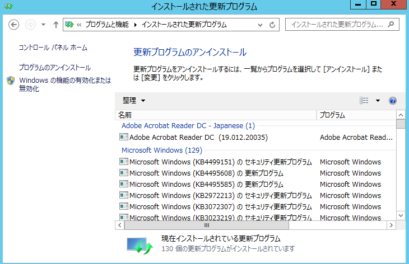409x264 pixels.
Task: Click the horizontal scrollbar left arrow
Action: pos(120,225)
